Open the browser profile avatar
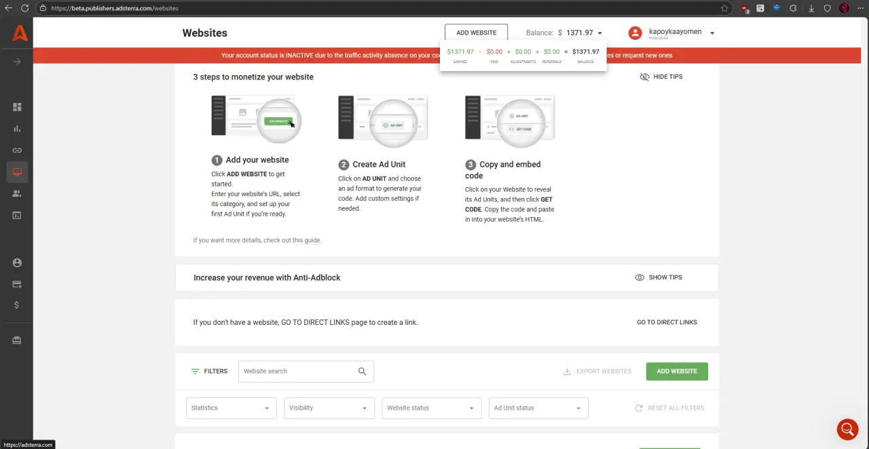Screen dimensions: 869x449 (x=845, y=8)
